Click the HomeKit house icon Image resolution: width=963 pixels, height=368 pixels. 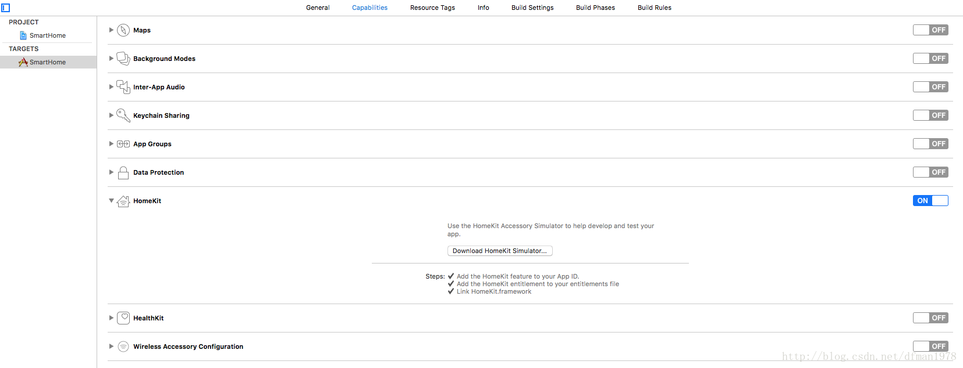click(x=123, y=201)
